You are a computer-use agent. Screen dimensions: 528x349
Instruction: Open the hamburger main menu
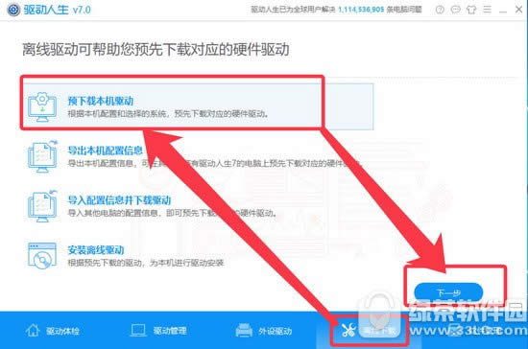(487, 10)
